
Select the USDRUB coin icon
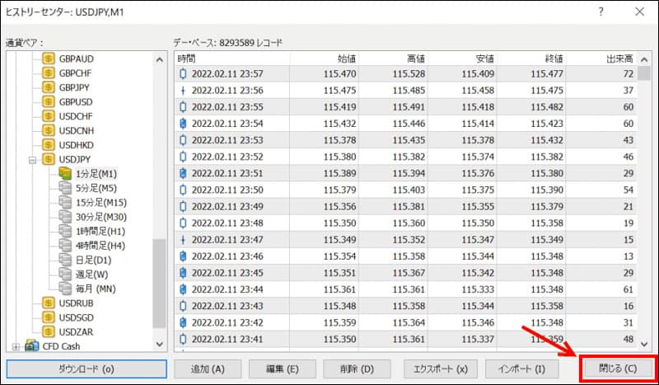49,303
